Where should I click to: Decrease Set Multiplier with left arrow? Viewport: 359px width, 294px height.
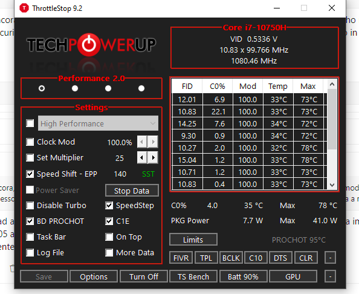[x=142, y=158]
